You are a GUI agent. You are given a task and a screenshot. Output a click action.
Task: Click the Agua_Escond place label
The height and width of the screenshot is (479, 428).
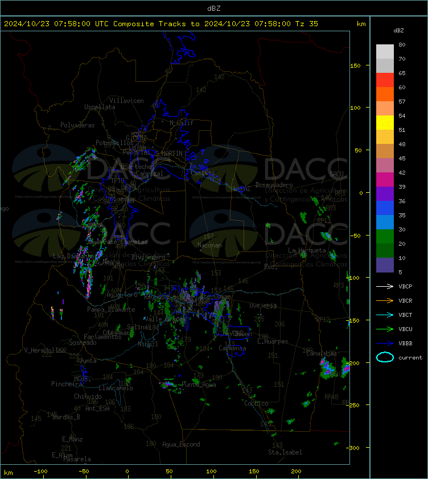coord(182,444)
